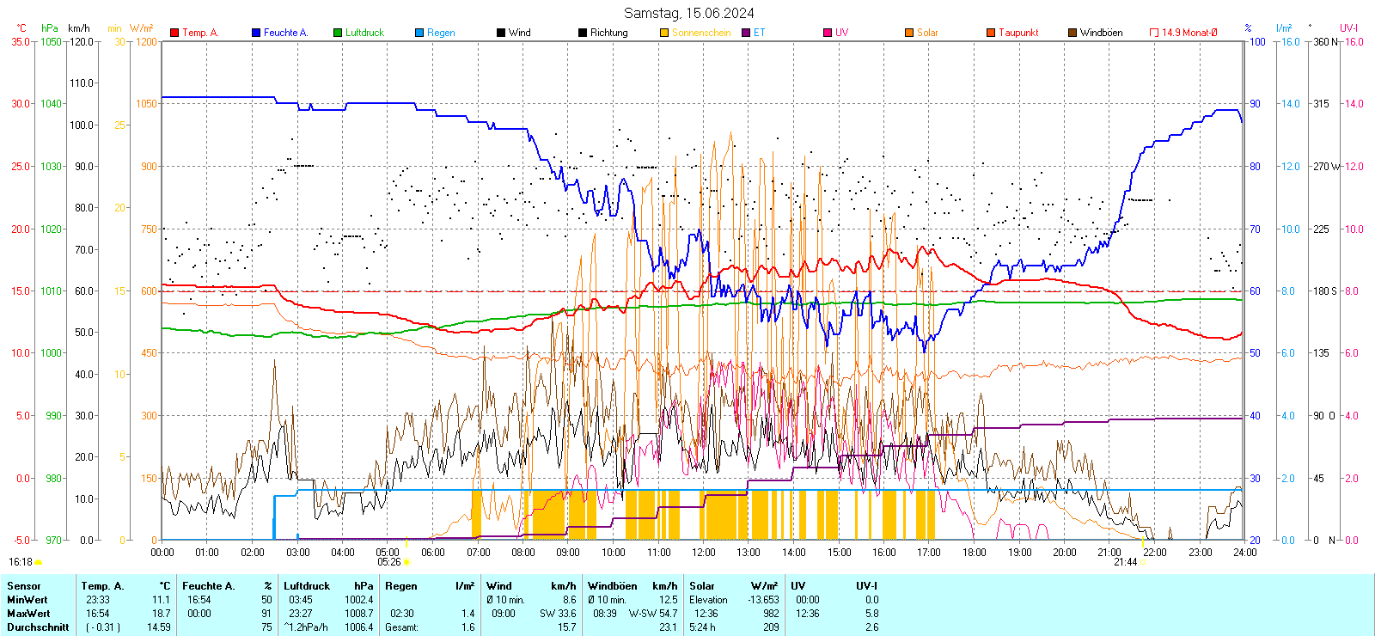The width and height of the screenshot is (1375, 636).
Task: Click the Durchschnitt row label
Action: (38, 627)
